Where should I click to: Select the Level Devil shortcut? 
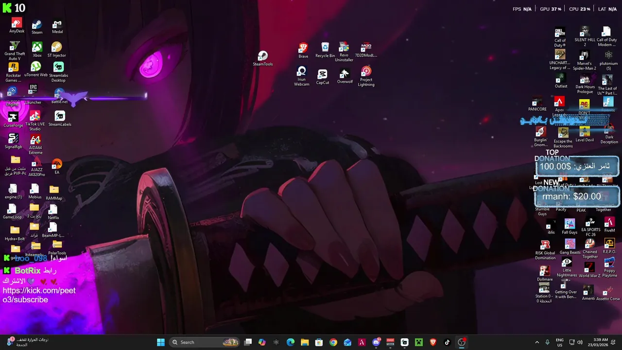coord(585,135)
